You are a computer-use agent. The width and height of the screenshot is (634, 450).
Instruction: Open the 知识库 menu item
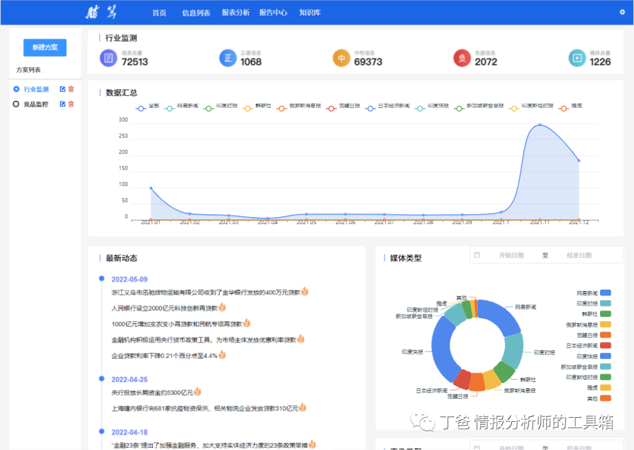pyautogui.click(x=310, y=13)
